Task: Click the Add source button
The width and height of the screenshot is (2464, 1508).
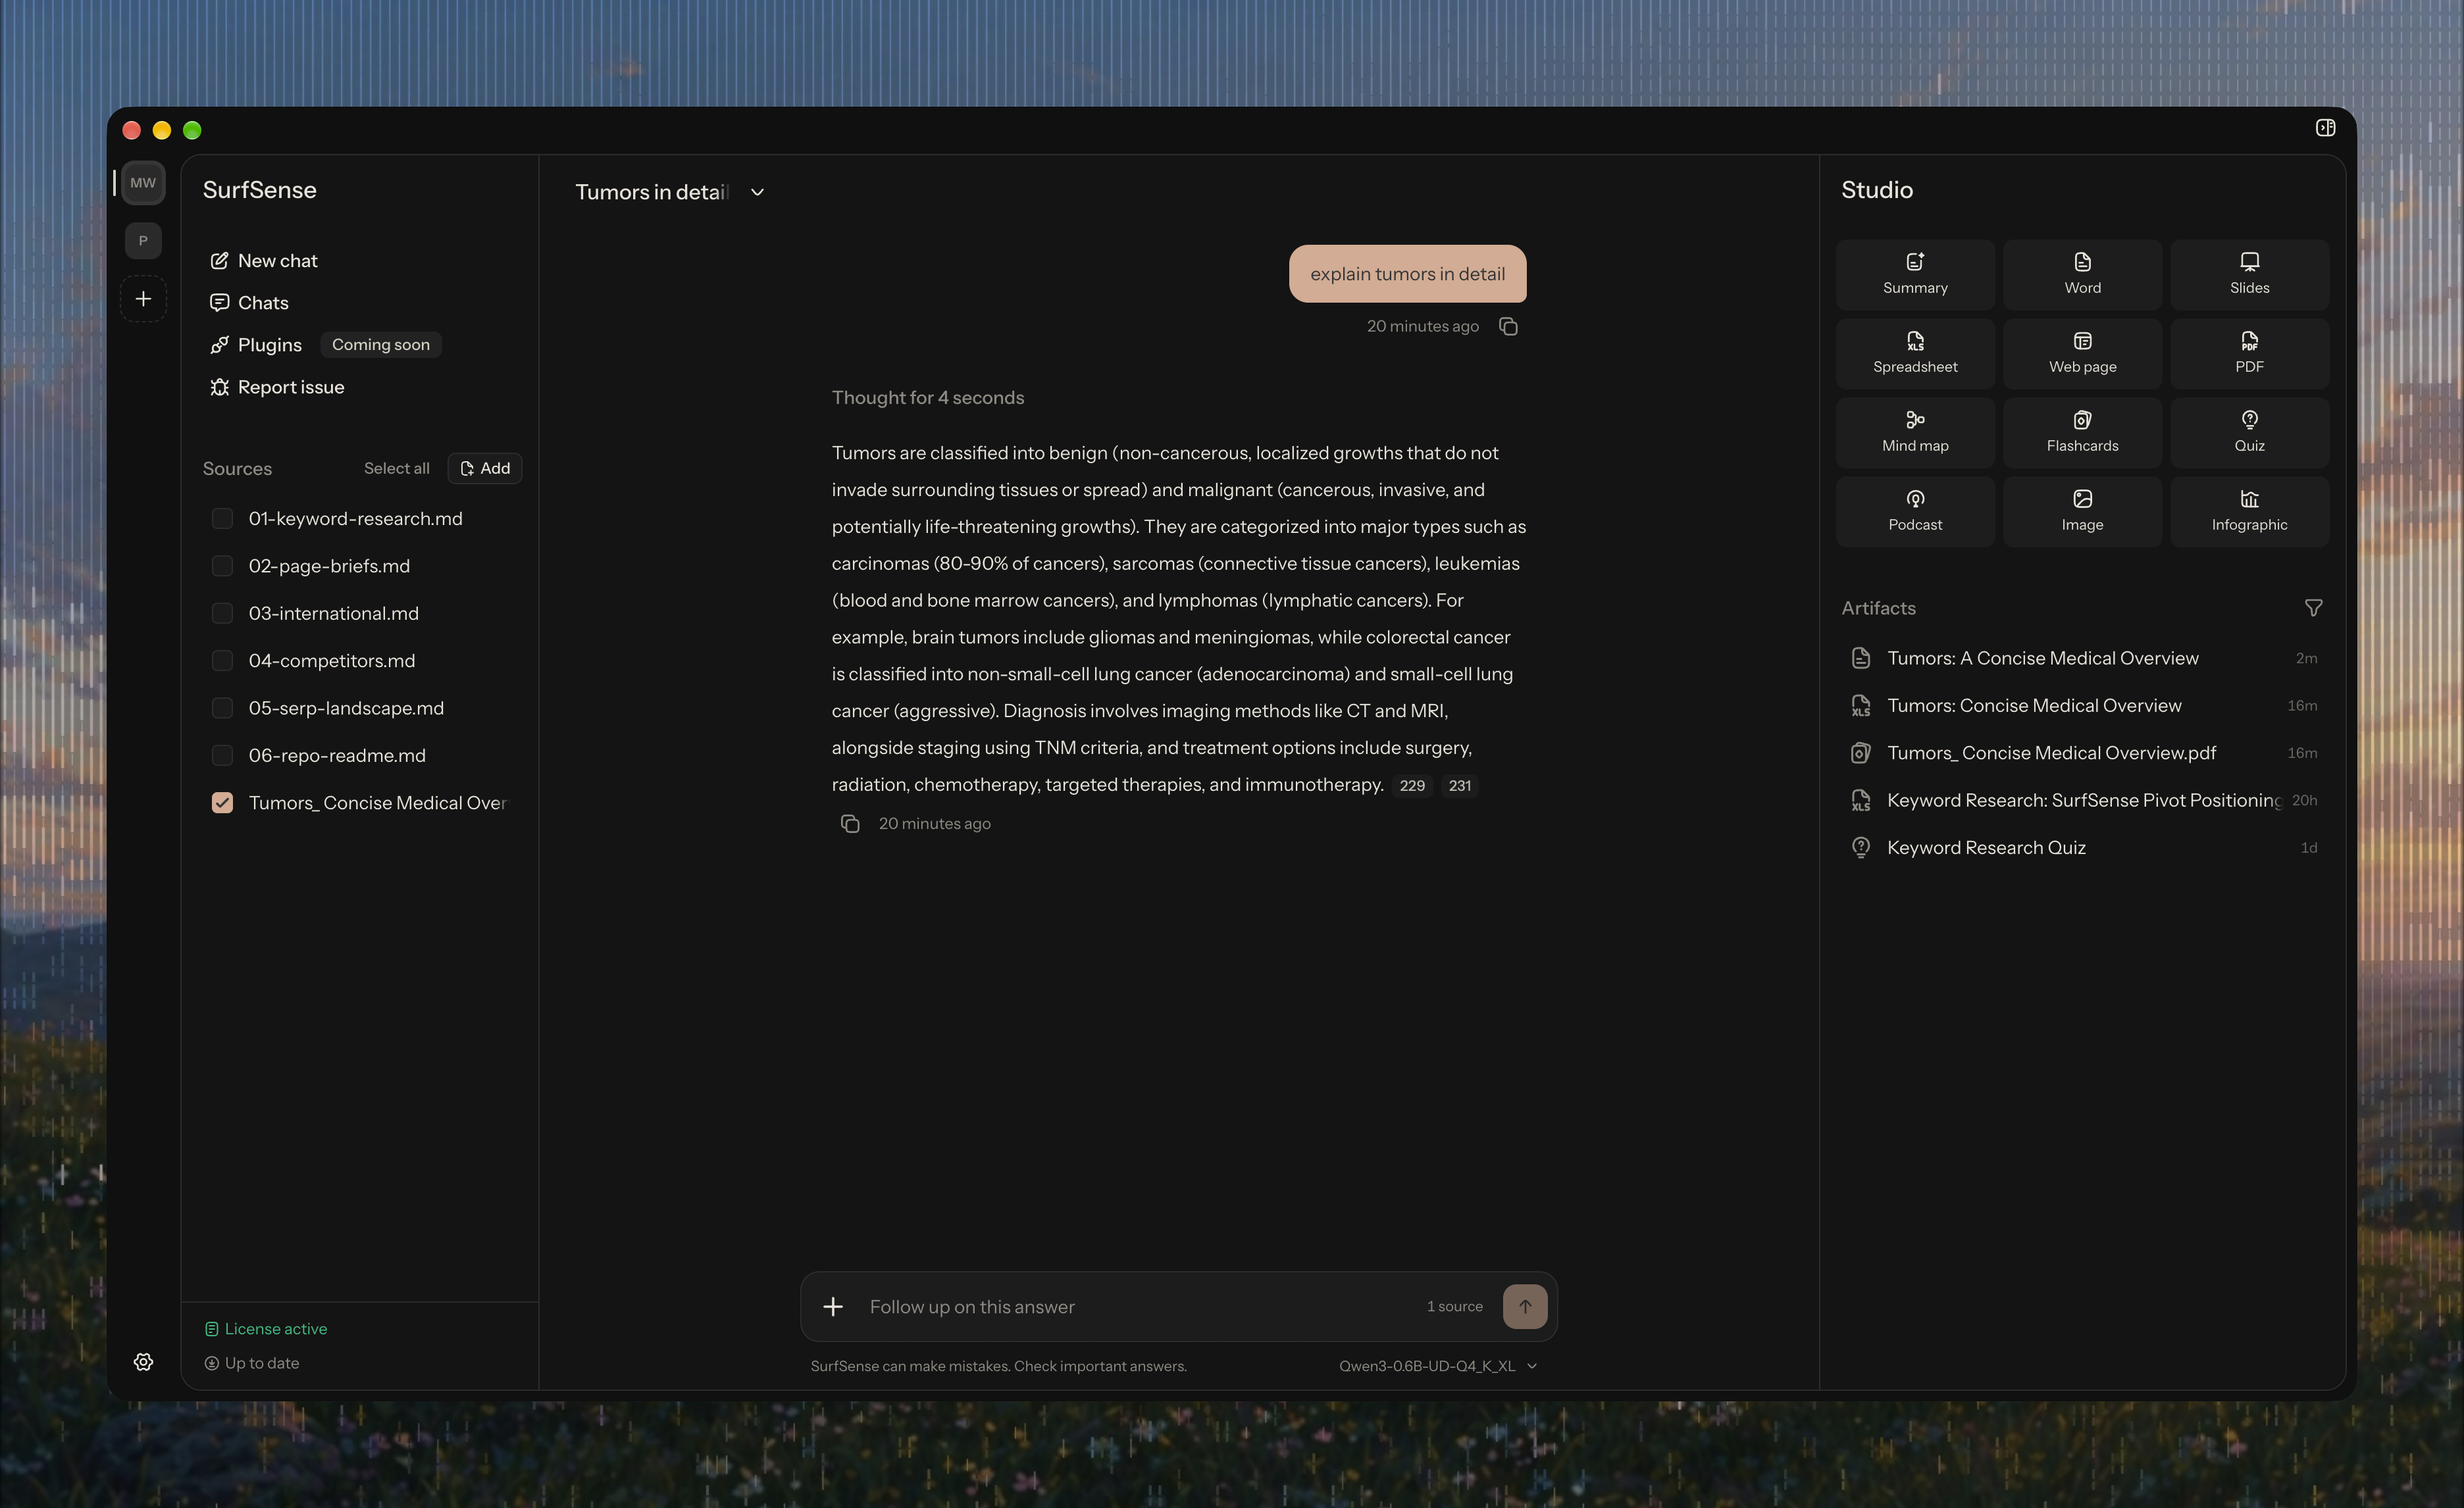Action: [484, 468]
